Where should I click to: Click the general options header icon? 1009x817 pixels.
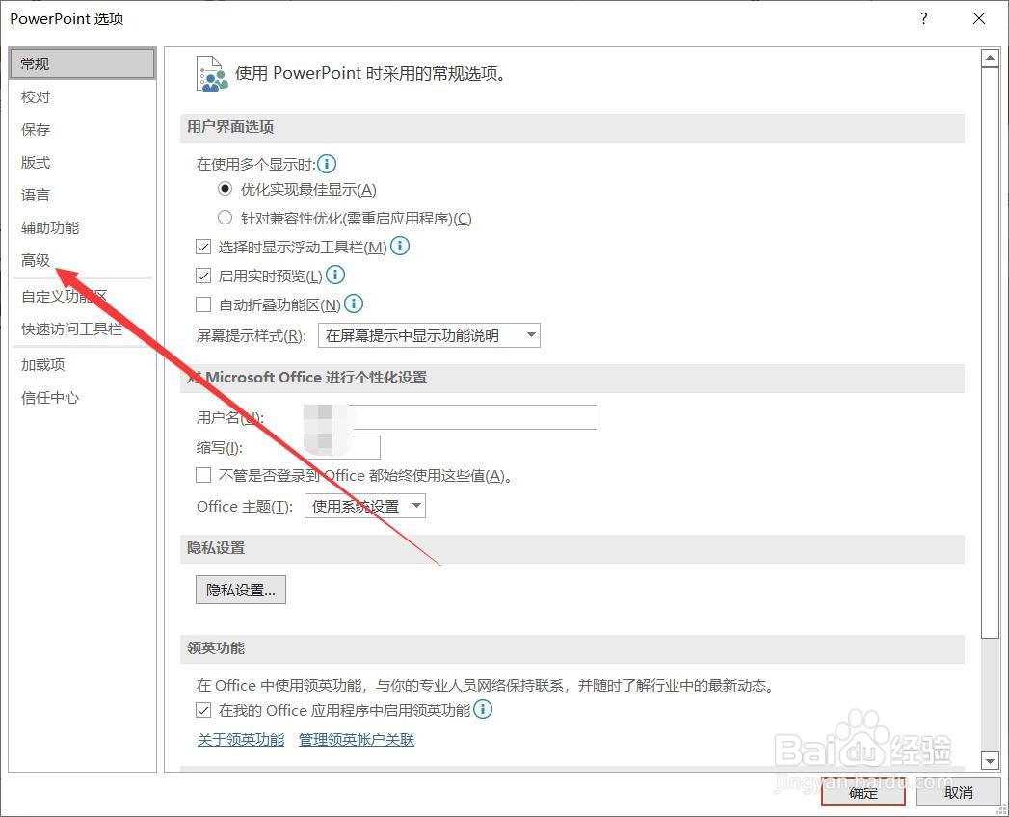212,74
